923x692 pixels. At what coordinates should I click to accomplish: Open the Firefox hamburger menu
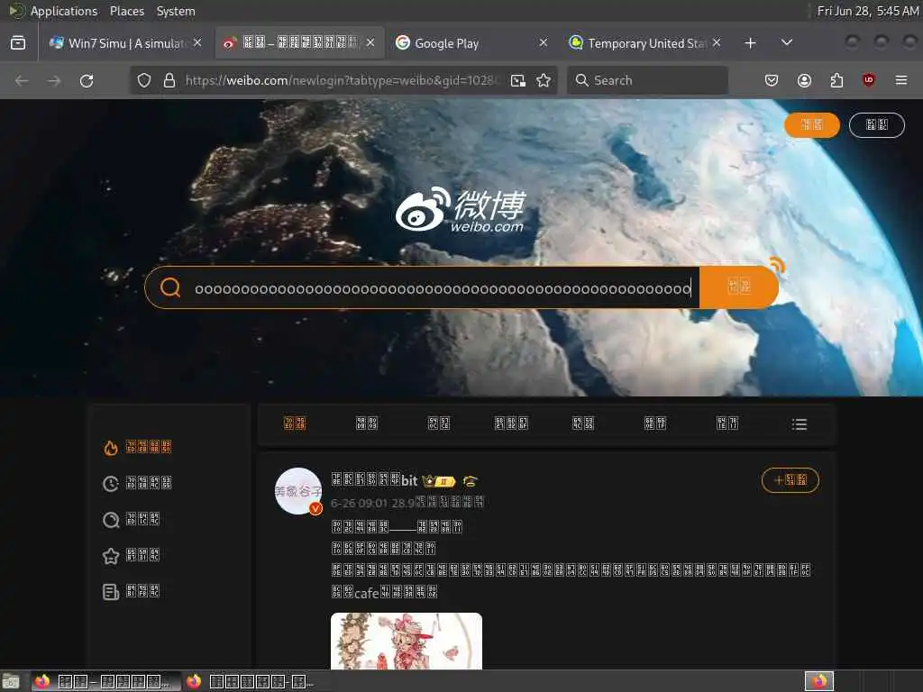click(901, 80)
